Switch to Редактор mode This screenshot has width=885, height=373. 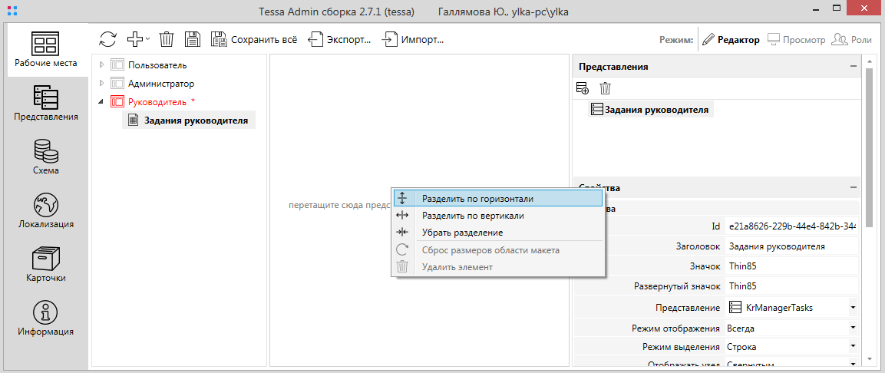click(731, 40)
